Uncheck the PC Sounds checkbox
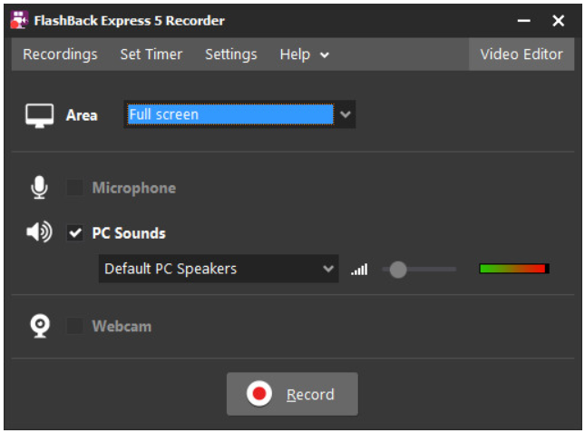Viewport: 585px width, 433px height. (x=75, y=233)
